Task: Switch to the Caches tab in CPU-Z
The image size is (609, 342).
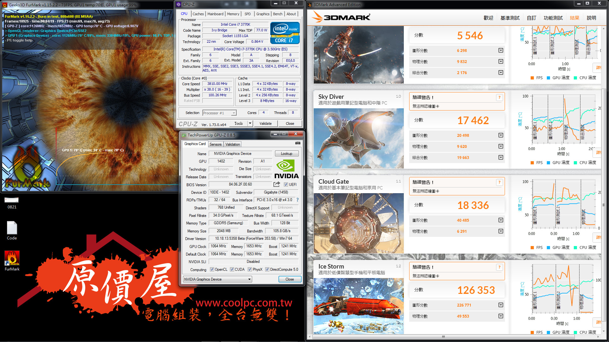Action: (x=198, y=14)
